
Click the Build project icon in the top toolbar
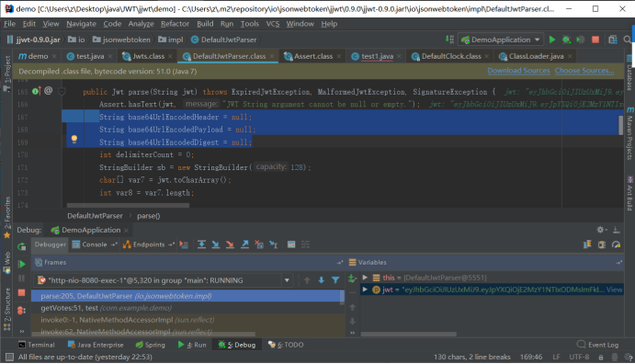pos(449,40)
